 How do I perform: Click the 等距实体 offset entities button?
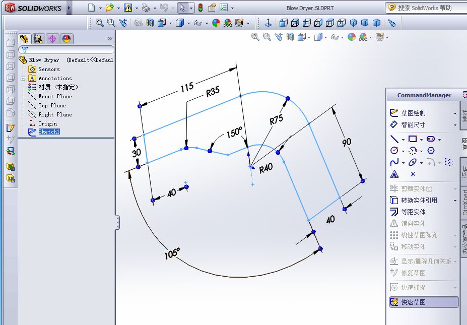pyautogui.click(x=413, y=212)
